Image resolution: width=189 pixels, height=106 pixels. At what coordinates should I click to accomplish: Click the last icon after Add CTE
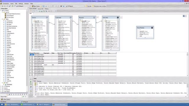[56, 11]
